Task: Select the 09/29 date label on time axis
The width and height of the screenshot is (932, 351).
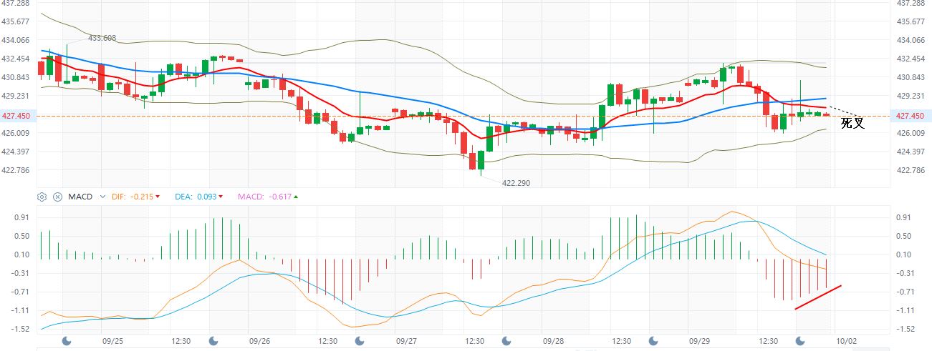Action: pos(698,341)
